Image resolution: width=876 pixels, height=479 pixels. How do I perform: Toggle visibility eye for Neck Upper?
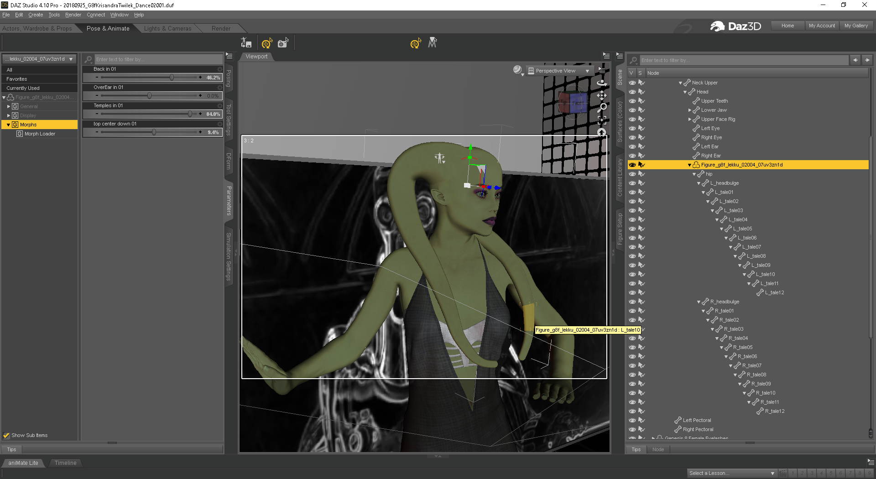(x=632, y=83)
